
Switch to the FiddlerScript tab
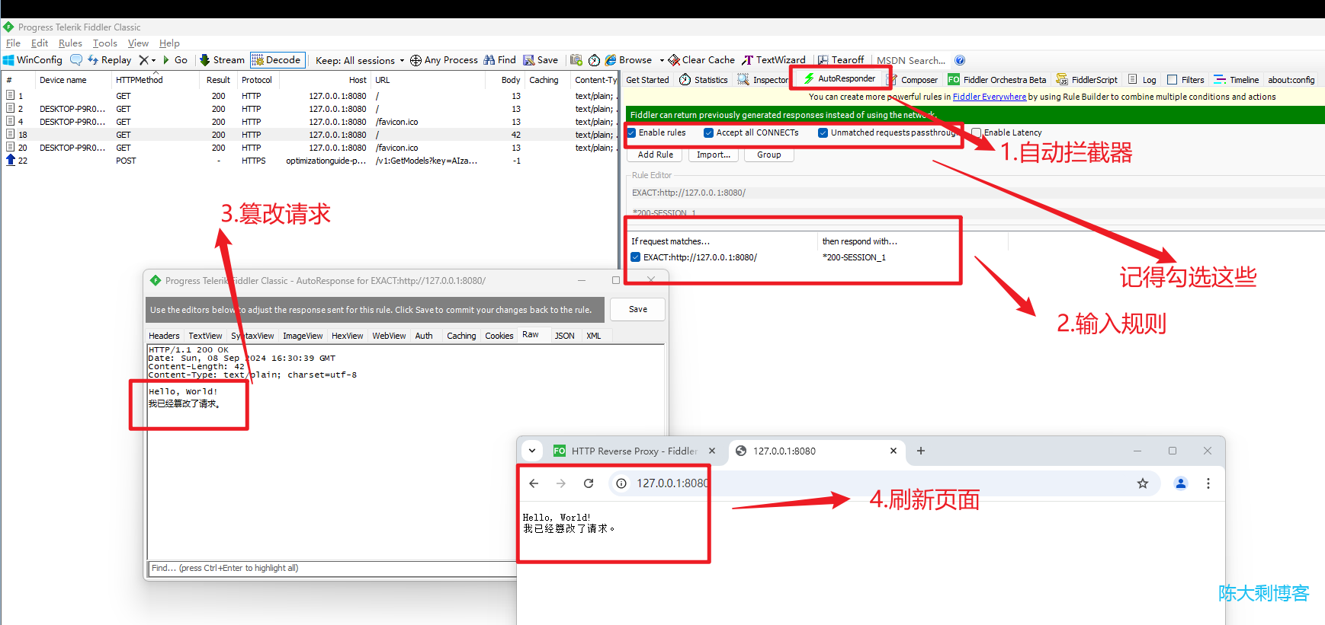tap(1087, 80)
